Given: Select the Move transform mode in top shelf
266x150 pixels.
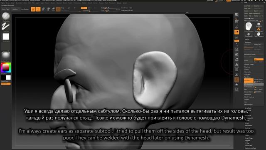Looking at the screenshot, I should [x=43, y=9].
